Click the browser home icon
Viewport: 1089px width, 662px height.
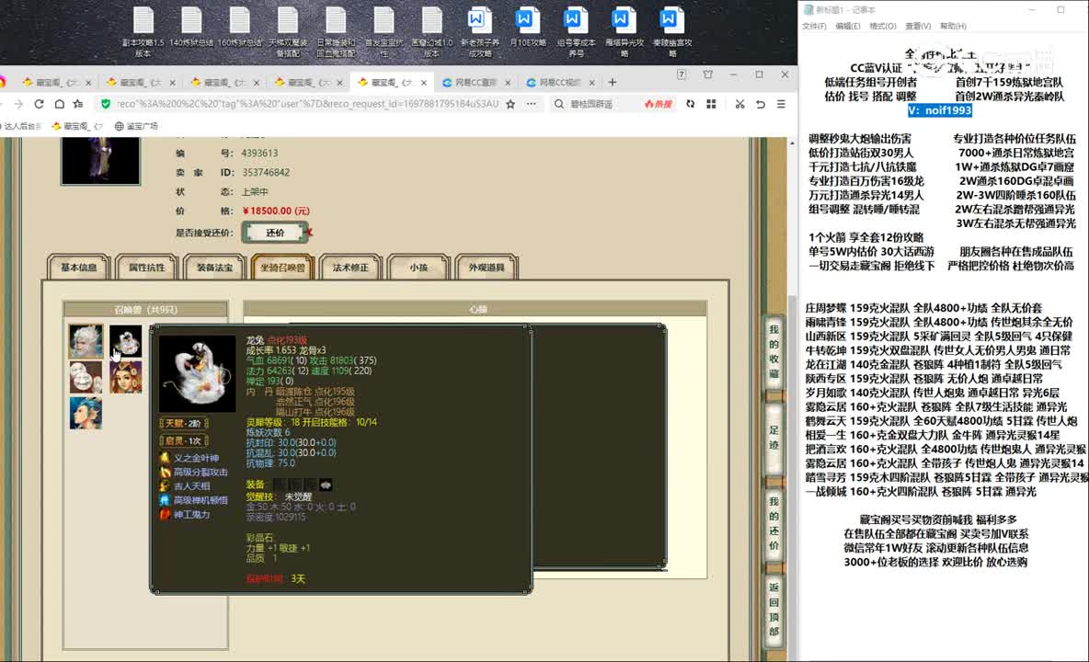[x=60, y=104]
